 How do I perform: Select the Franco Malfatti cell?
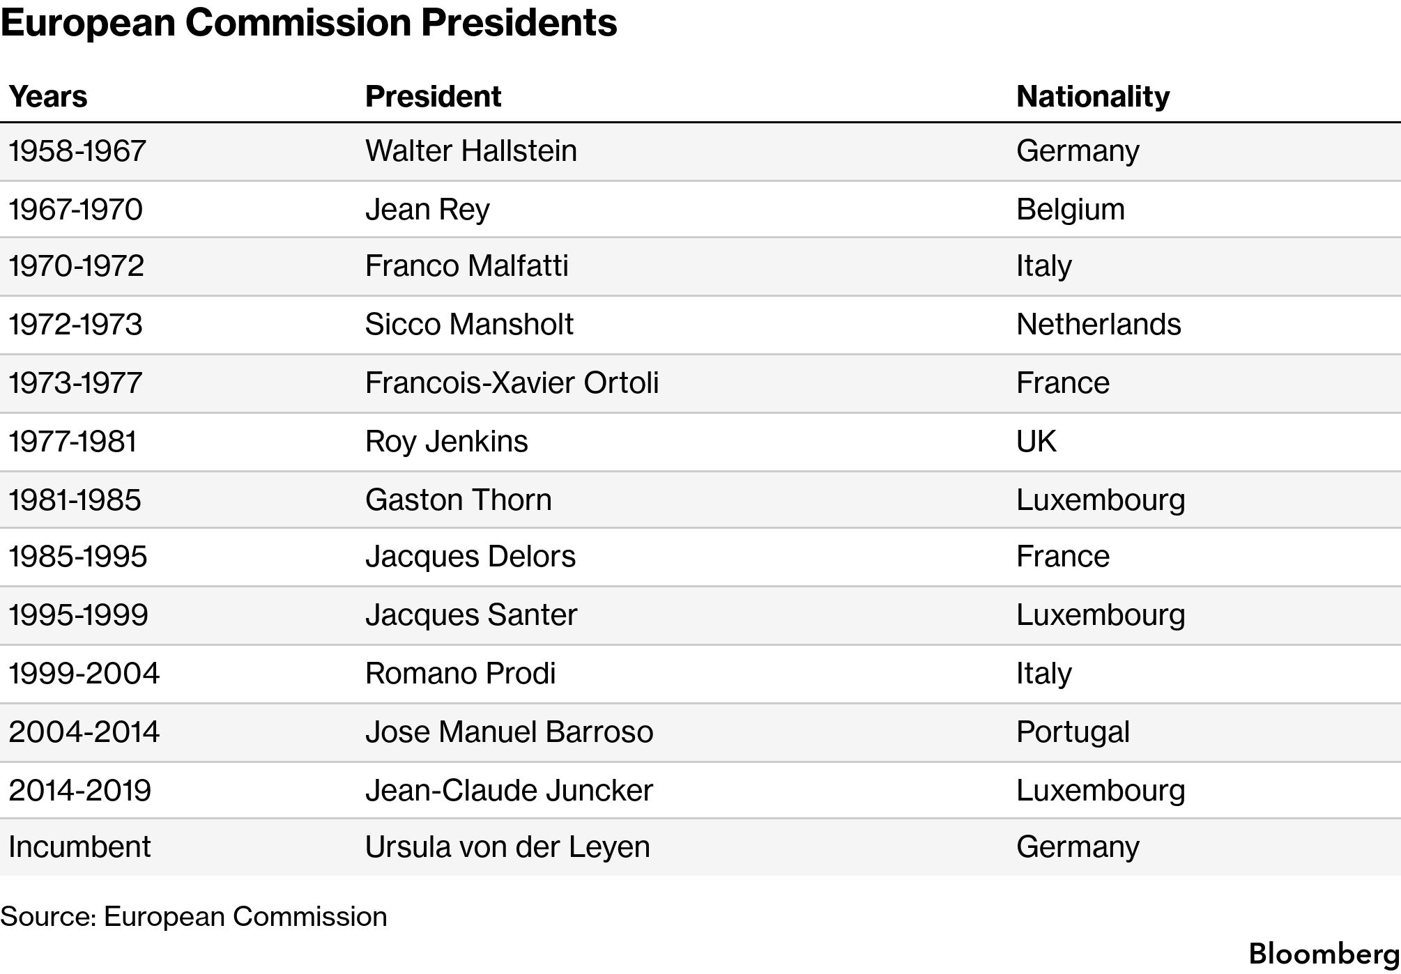click(467, 266)
